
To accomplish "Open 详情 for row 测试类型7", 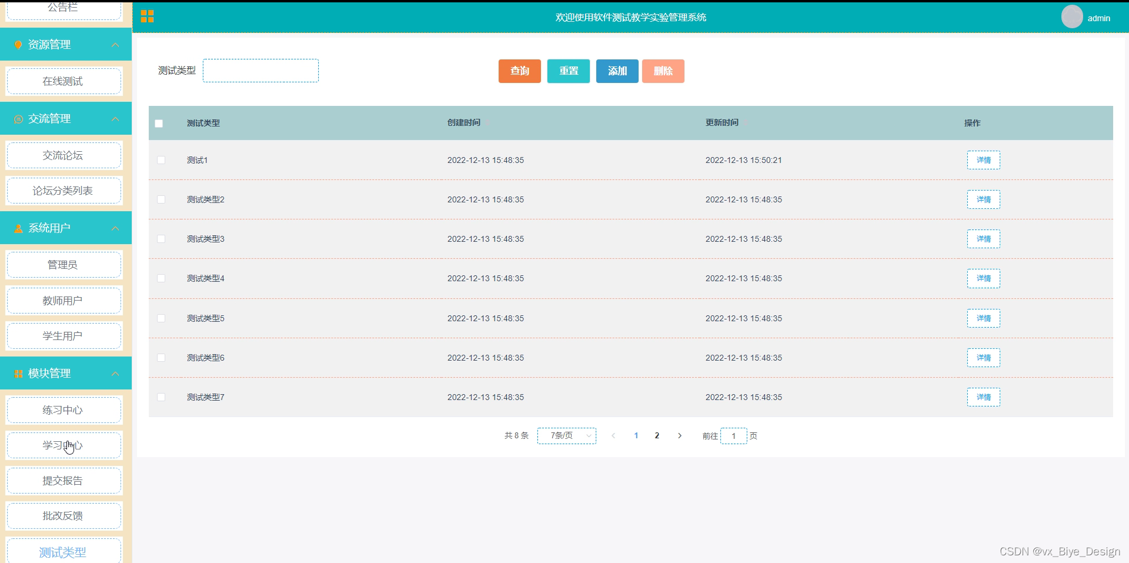I will [x=984, y=397].
